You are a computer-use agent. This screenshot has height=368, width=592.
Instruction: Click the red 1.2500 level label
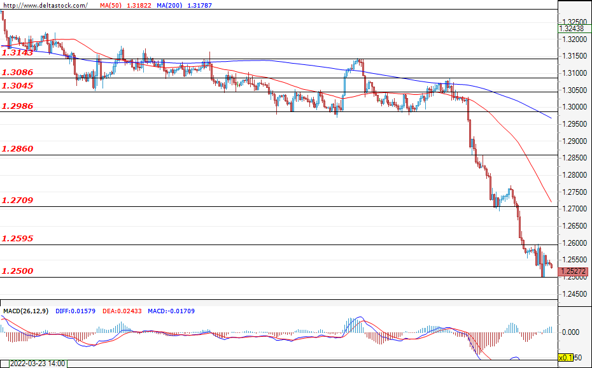tap(17, 271)
